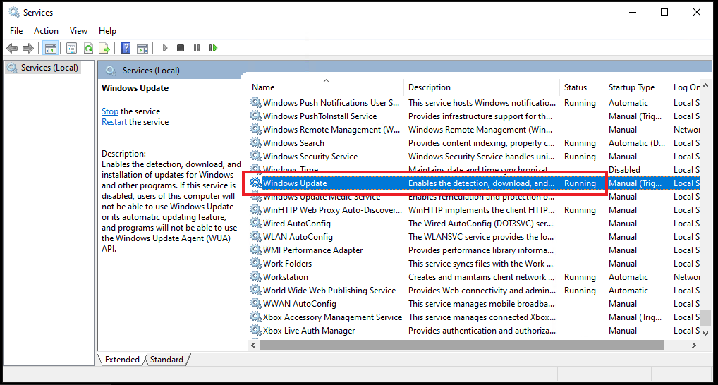This screenshot has width=718, height=385.
Task: Select the WLAN AutoConfig service name
Action: [x=298, y=237]
